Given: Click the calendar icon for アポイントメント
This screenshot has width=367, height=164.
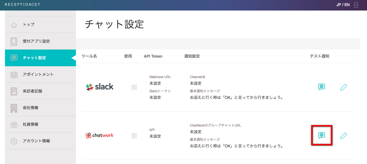Looking at the screenshot, I should (14, 75).
